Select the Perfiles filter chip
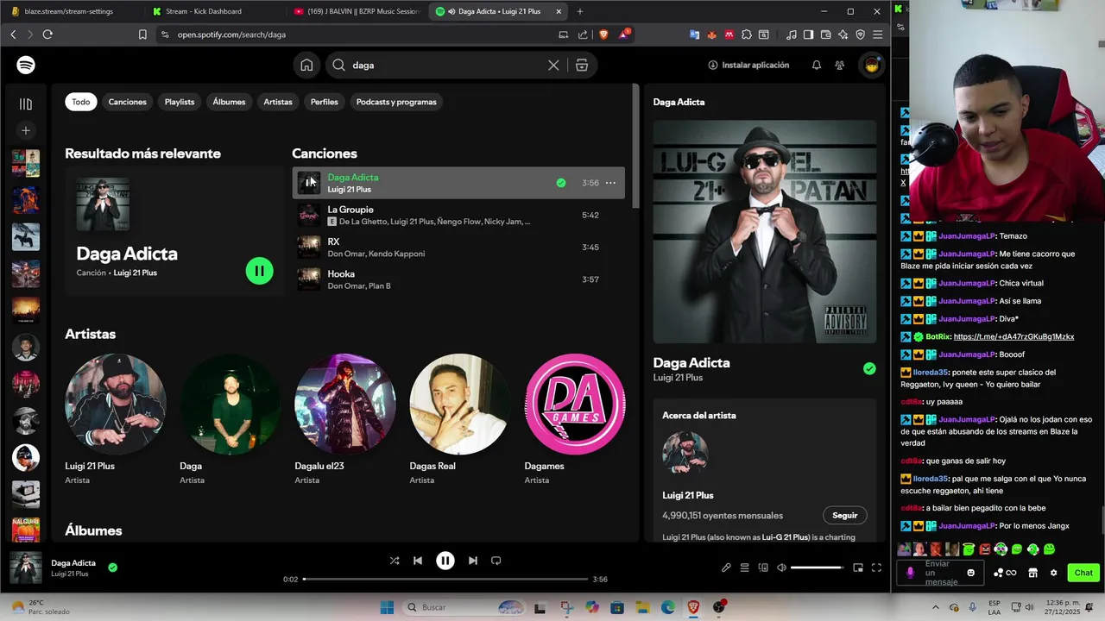1105x621 pixels. point(325,102)
